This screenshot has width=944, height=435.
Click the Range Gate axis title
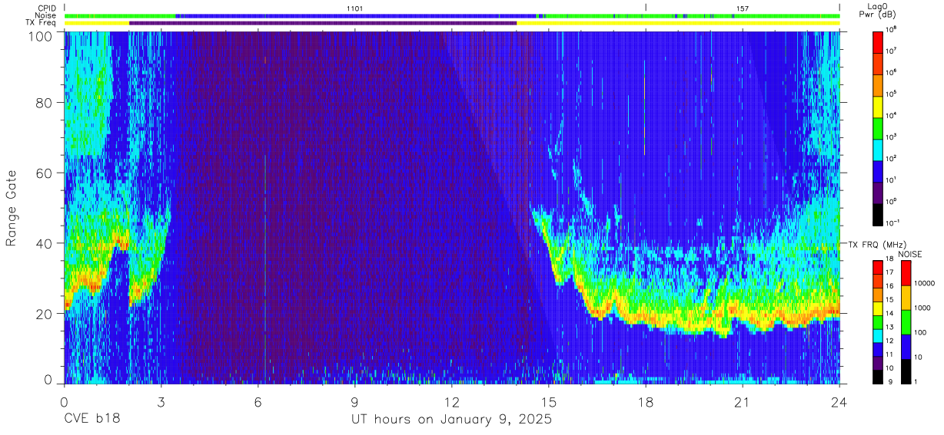12,208
